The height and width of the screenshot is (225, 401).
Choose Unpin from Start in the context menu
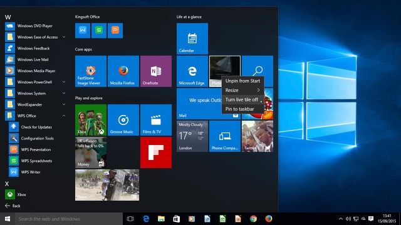tap(242, 81)
